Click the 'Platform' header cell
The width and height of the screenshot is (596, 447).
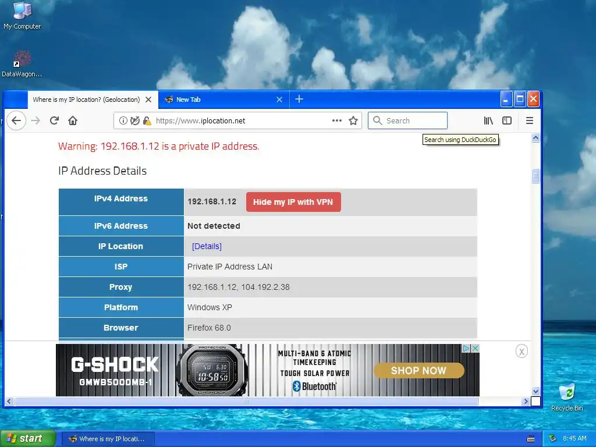(121, 307)
